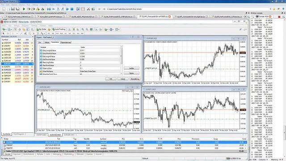Select the MaxLongOrders parameter row
This screenshot has width=286, height=161.
[80, 63]
